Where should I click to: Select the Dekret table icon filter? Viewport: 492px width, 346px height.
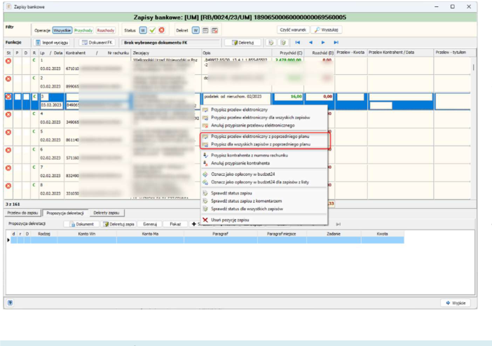click(x=205, y=30)
